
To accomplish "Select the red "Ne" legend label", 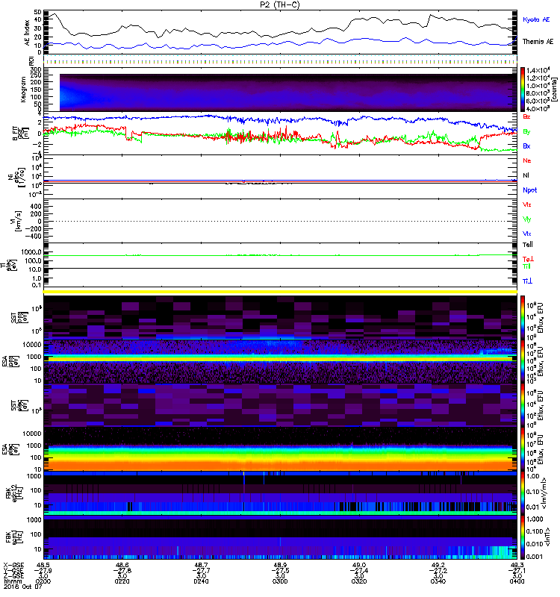I will tap(527, 160).
